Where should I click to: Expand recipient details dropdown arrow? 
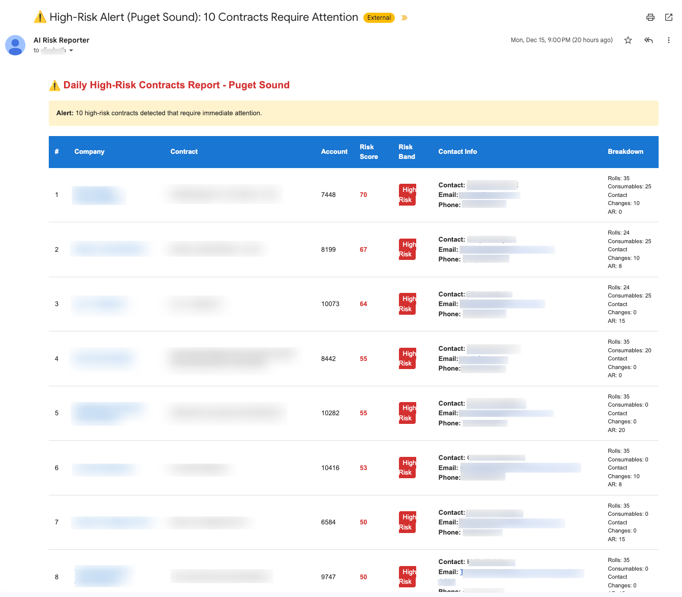pyautogui.click(x=71, y=50)
